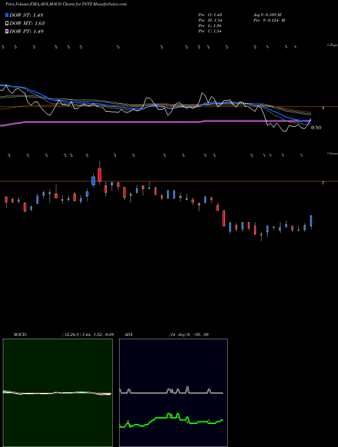
Task: Click the 'Pre H: 1.54' value
Action: [210, 20]
